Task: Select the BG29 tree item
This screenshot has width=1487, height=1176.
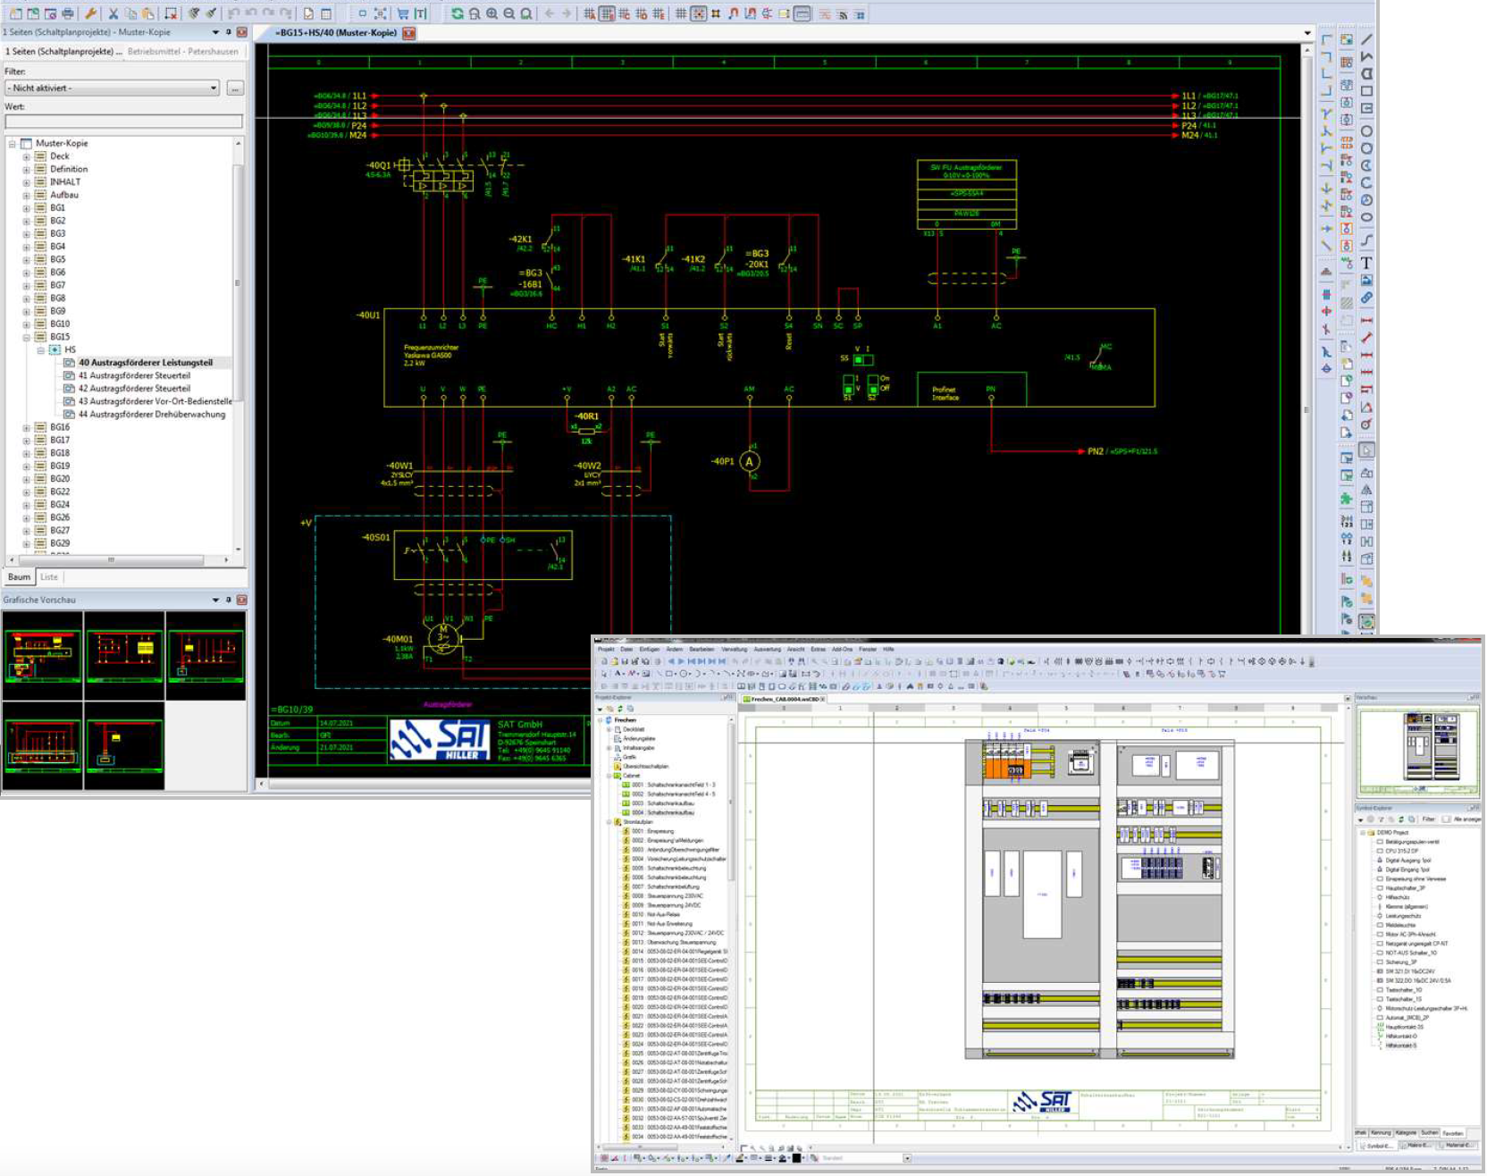Action: coord(60,543)
